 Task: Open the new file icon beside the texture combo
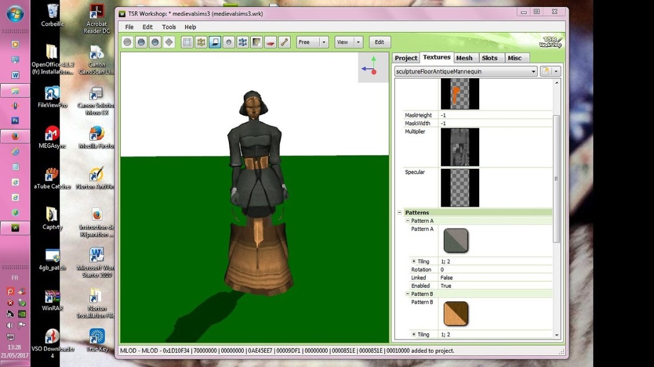coord(545,71)
